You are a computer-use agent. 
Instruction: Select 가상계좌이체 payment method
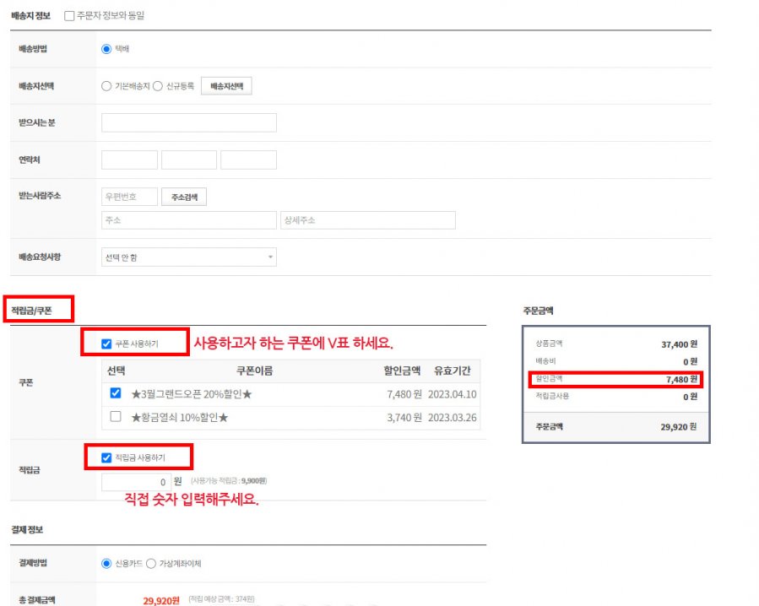point(151,564)
